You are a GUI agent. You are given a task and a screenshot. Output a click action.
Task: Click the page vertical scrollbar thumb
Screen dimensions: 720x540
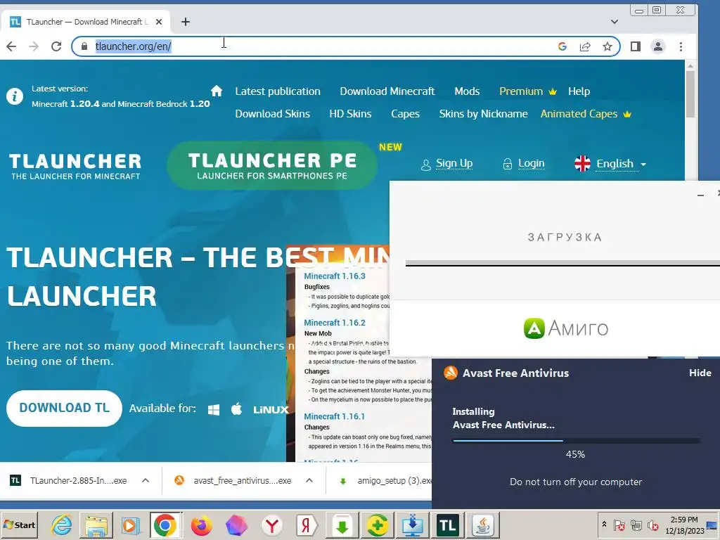690,94
